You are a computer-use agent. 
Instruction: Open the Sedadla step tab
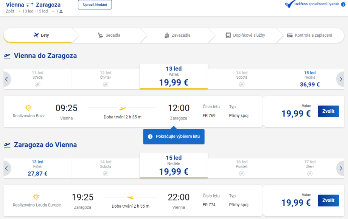(x=109, y=35)
